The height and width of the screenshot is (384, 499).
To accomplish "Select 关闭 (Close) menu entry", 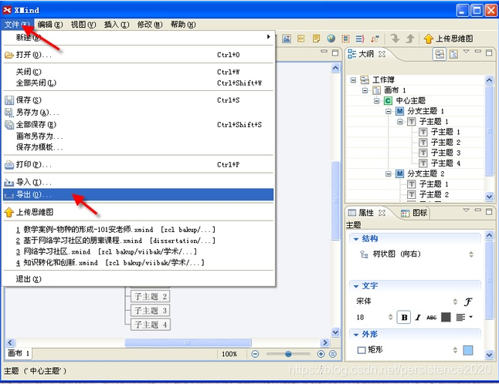I will pyautogui.click(x=138, y=72).
